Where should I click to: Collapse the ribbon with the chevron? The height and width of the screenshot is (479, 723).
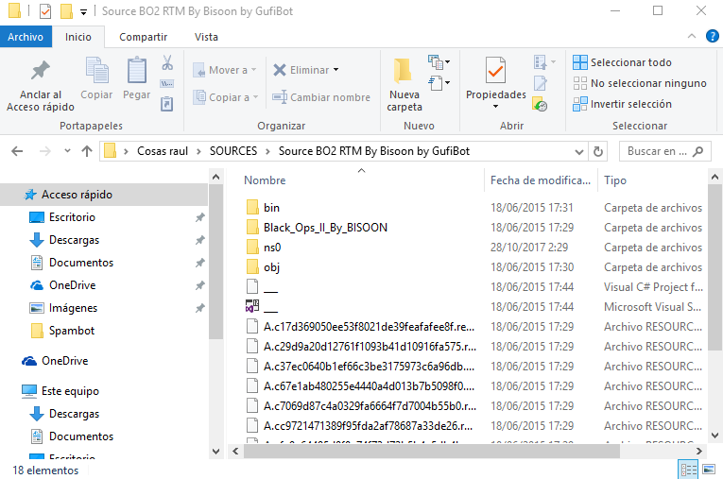(x=692, y=36)
